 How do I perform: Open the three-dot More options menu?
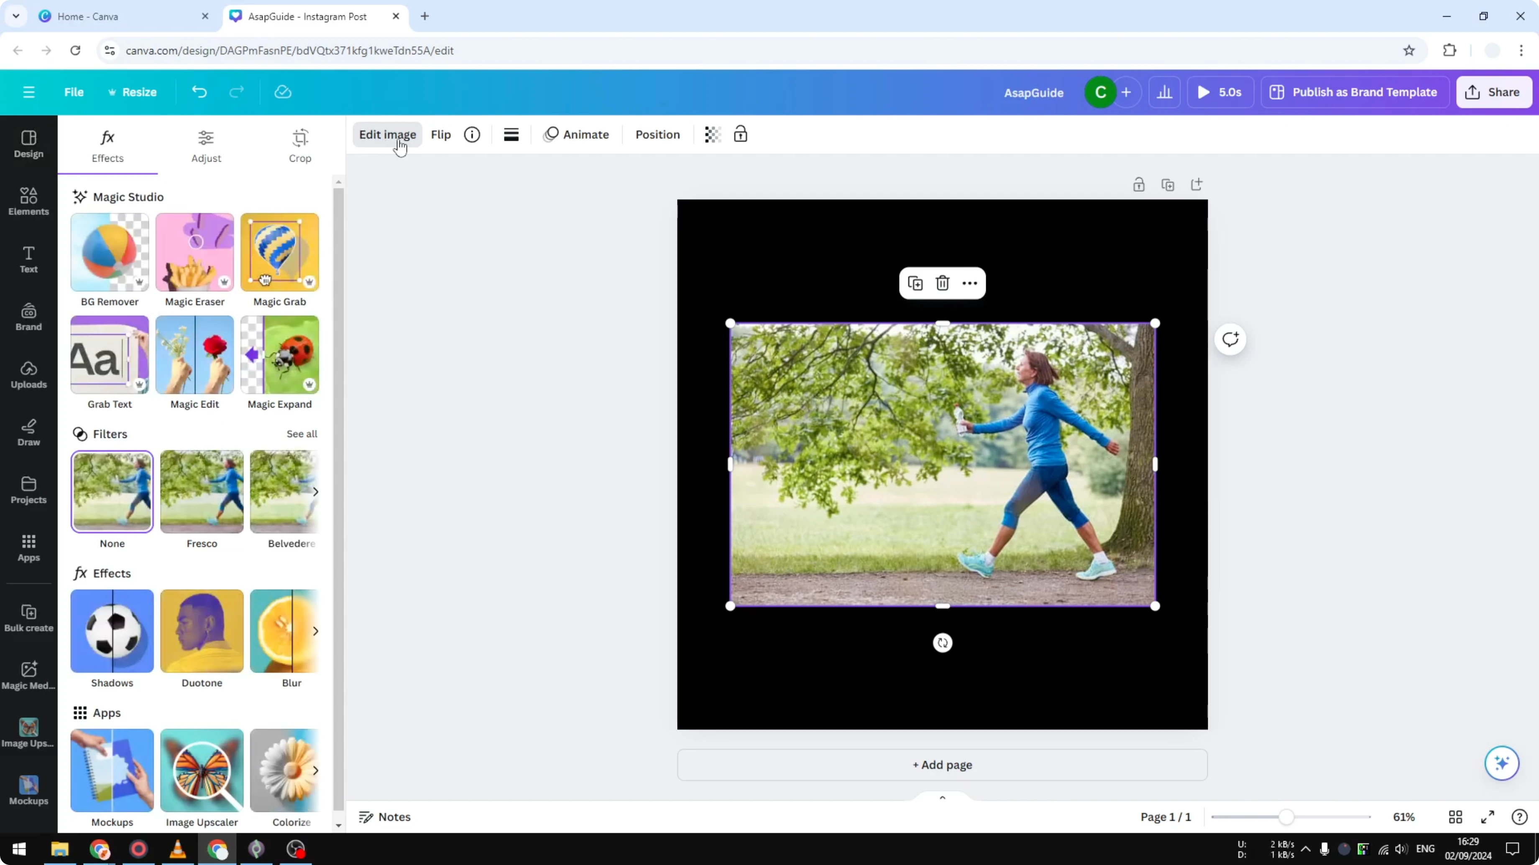970,283
